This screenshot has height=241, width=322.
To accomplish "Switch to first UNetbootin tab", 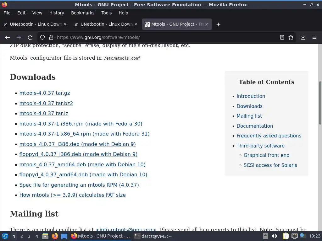I will (x=36, y=24).
